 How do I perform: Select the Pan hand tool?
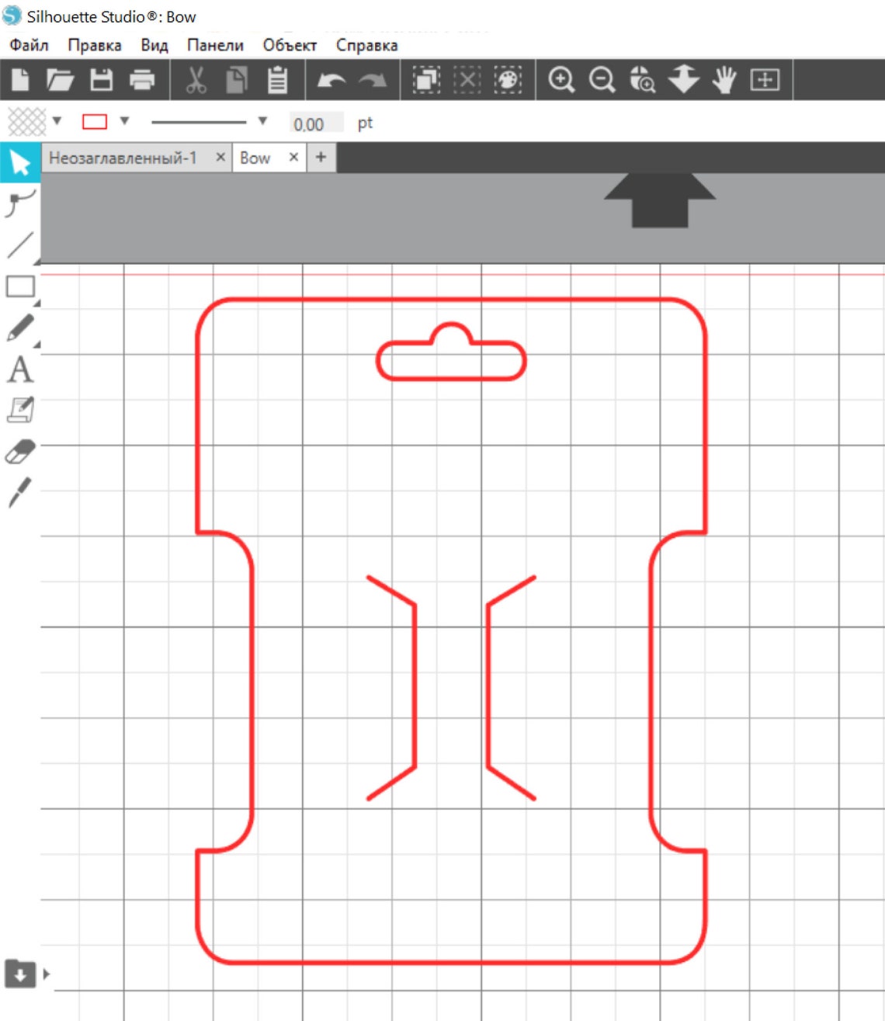(724, 79)
